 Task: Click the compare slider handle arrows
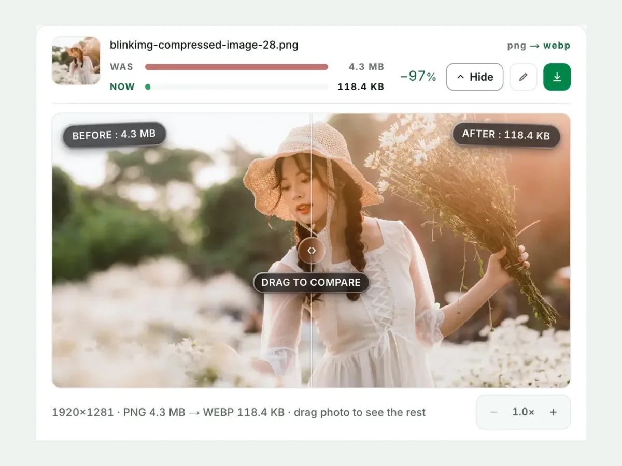[311, 251]
